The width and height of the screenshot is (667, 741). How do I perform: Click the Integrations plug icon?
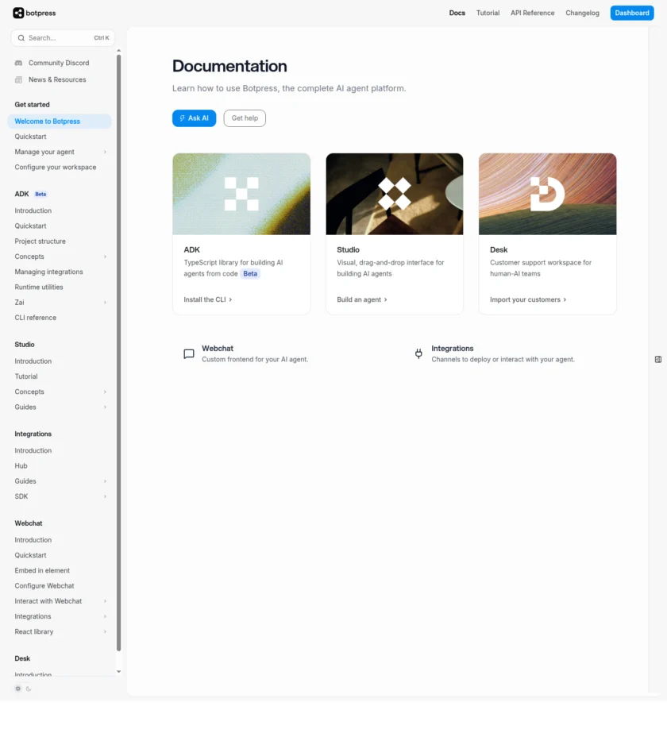418,354
